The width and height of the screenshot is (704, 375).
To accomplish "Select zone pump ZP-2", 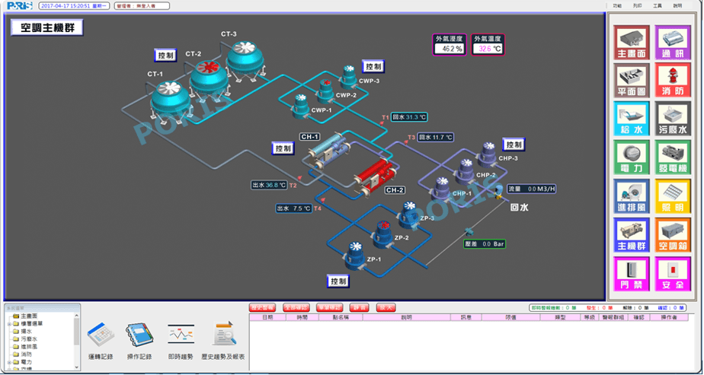I will tap(382, 235).
